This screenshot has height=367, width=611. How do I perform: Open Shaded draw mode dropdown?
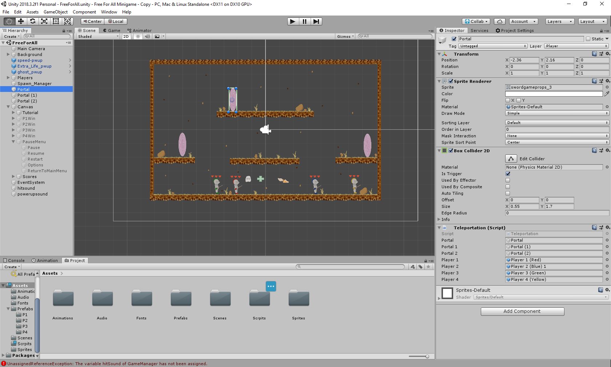click(x=98, y=36)
